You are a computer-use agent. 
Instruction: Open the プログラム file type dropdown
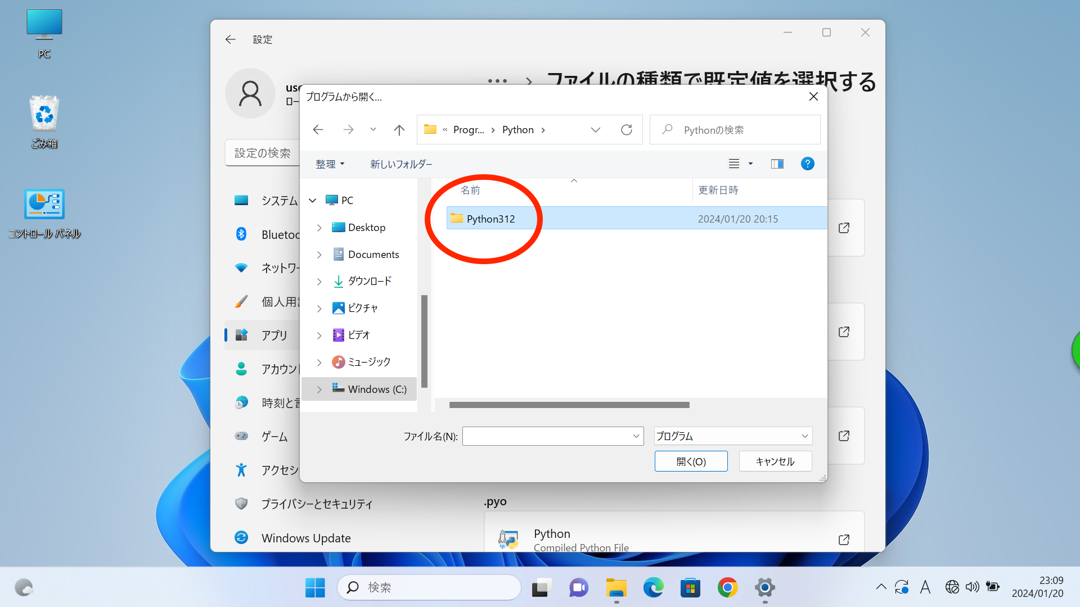point(733,436)
